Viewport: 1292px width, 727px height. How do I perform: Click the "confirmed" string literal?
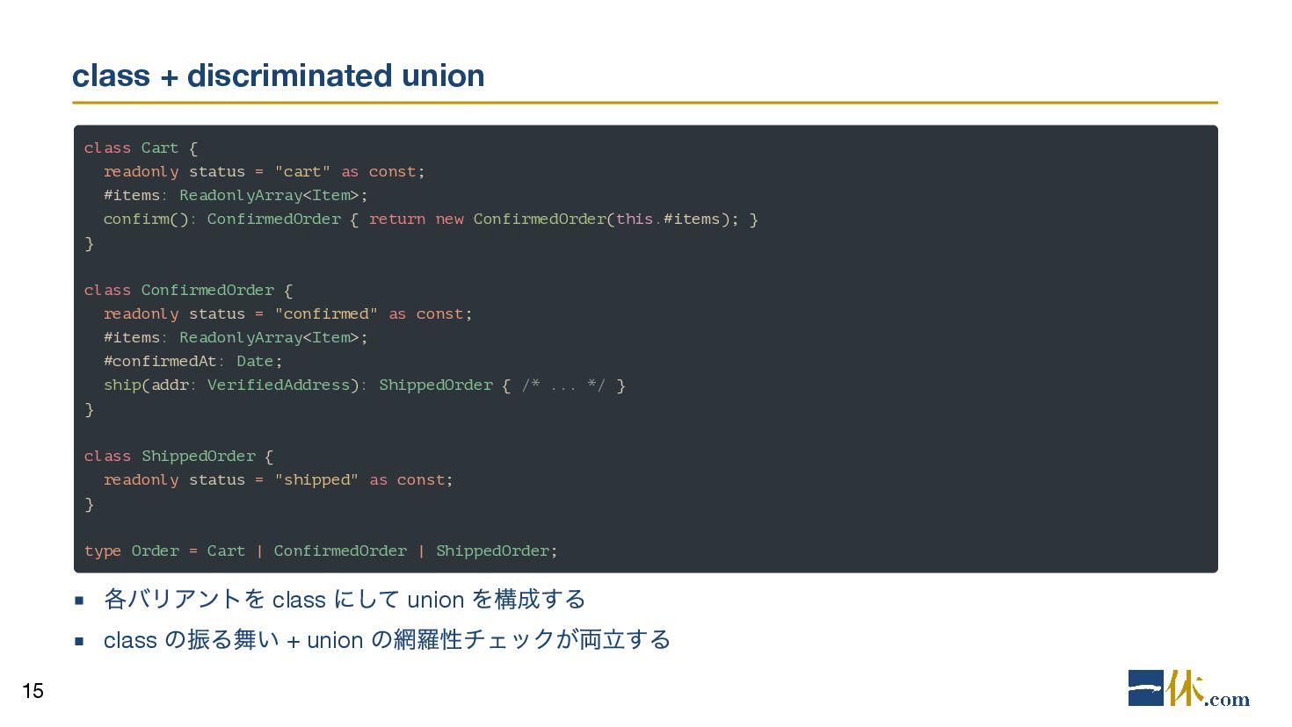click(326, 313)
